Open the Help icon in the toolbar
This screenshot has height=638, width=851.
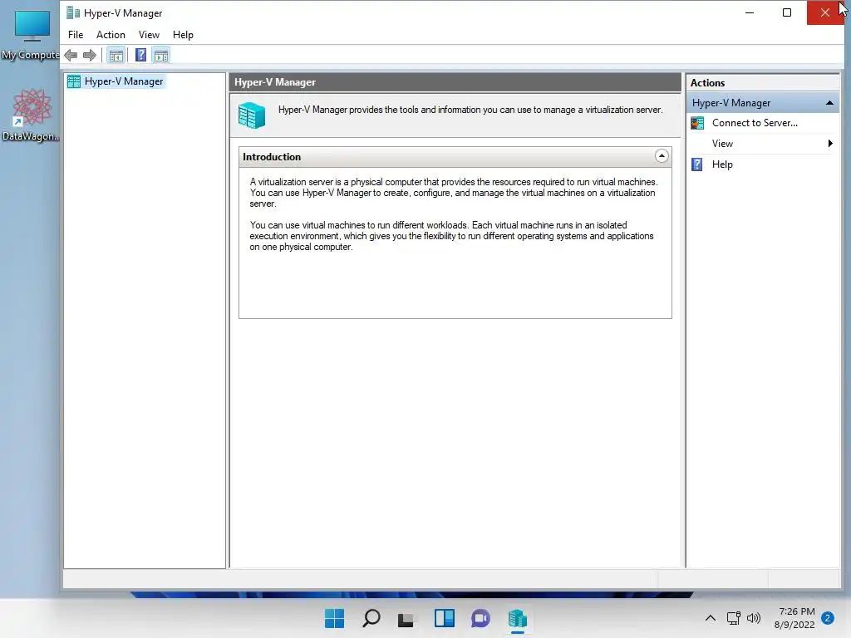tap(140, 55)
